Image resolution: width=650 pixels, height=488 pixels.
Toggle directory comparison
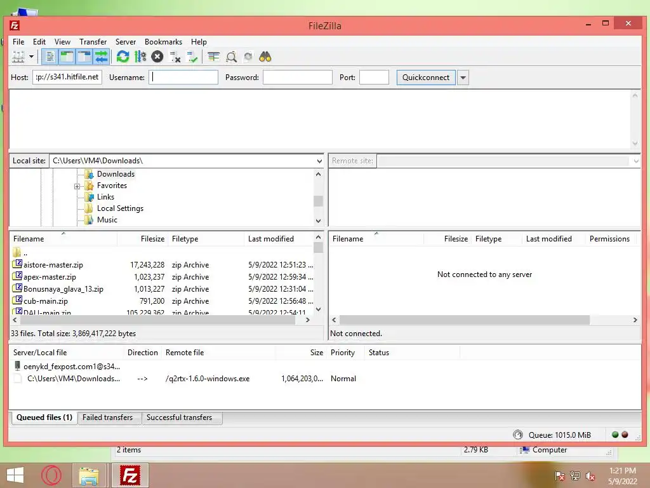(x=231, y=57)
